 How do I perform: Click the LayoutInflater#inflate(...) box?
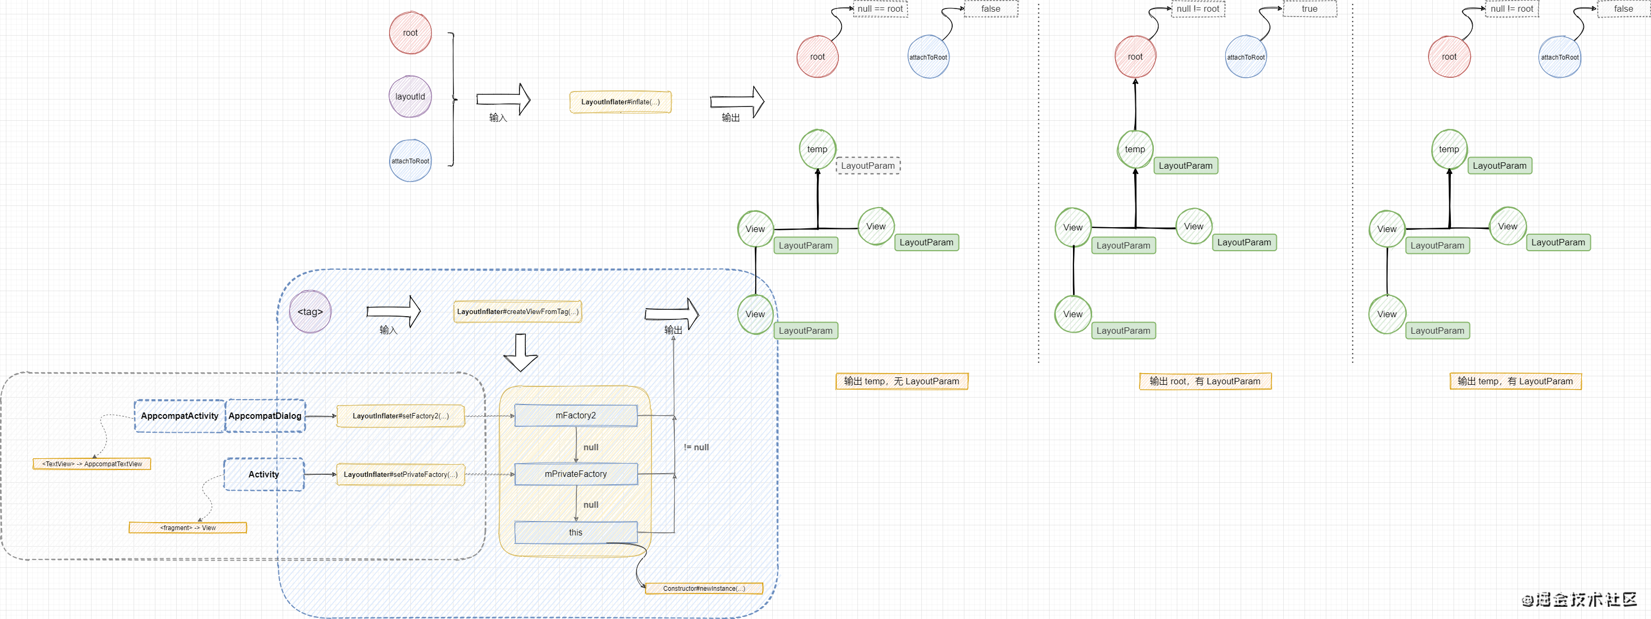(620, 102)
